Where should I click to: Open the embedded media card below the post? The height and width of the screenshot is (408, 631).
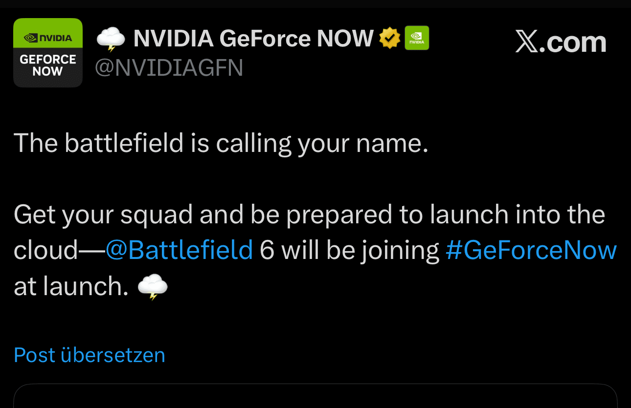point(315,397)
